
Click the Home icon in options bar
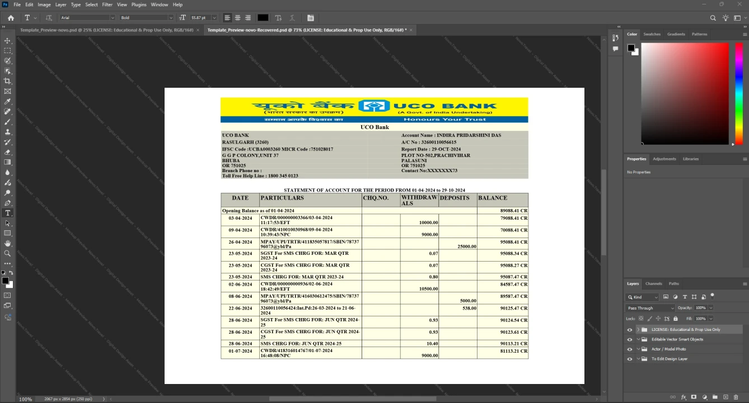(11, 18)
